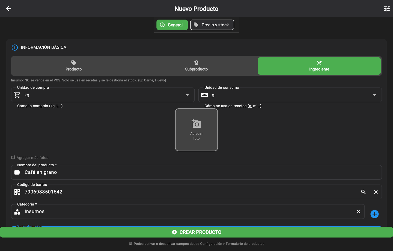Image resolution: width=393 pixels, height=251 pixels.
Task: Click the QR code barcode icon
Action: click(17, 192)
